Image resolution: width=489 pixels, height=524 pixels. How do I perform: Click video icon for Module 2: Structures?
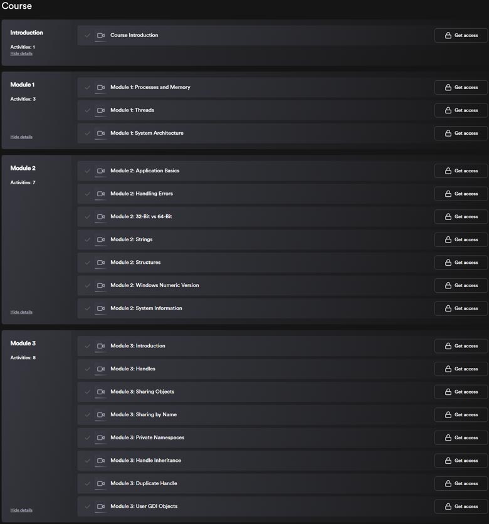[x=100, y=263]
